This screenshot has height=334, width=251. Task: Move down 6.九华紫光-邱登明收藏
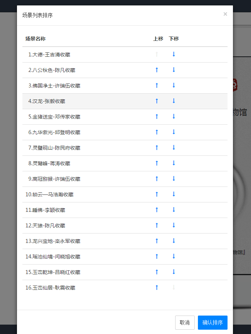click(174, 132)
